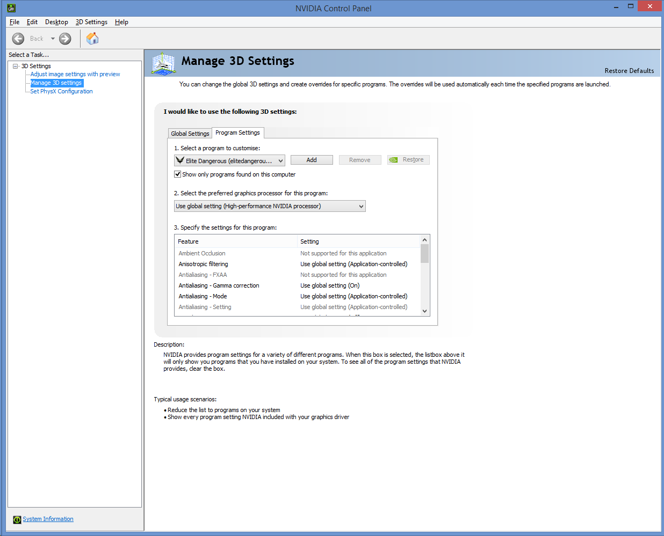Click the NVIDIA Control Panel title bar icon
This screenshot has height=536, width=664.
coord(11,8)
